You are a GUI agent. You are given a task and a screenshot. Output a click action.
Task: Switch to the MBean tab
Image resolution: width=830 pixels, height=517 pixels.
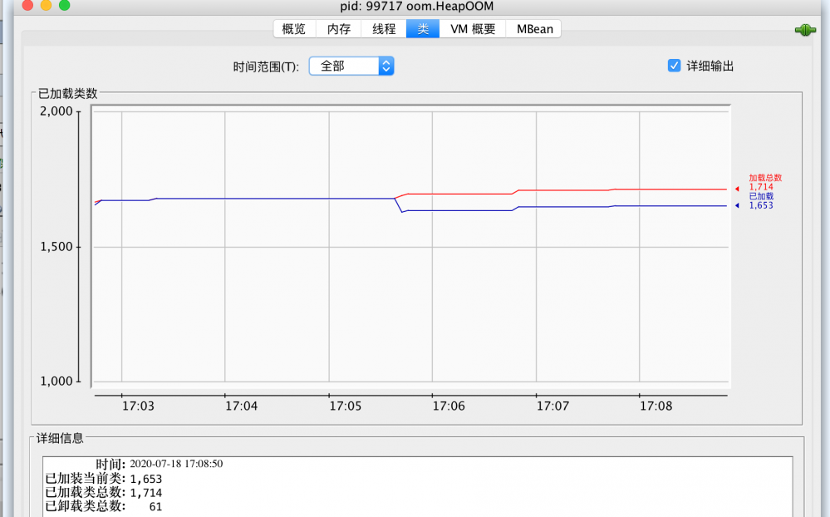[534, 29]
